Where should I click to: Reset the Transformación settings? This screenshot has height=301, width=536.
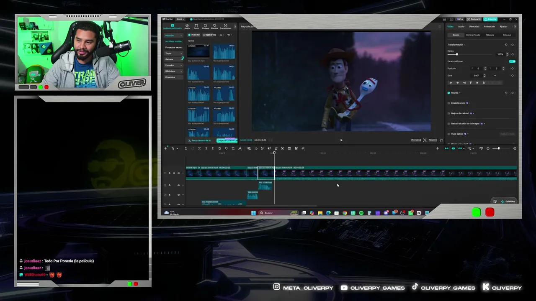(x=506, y=45)
